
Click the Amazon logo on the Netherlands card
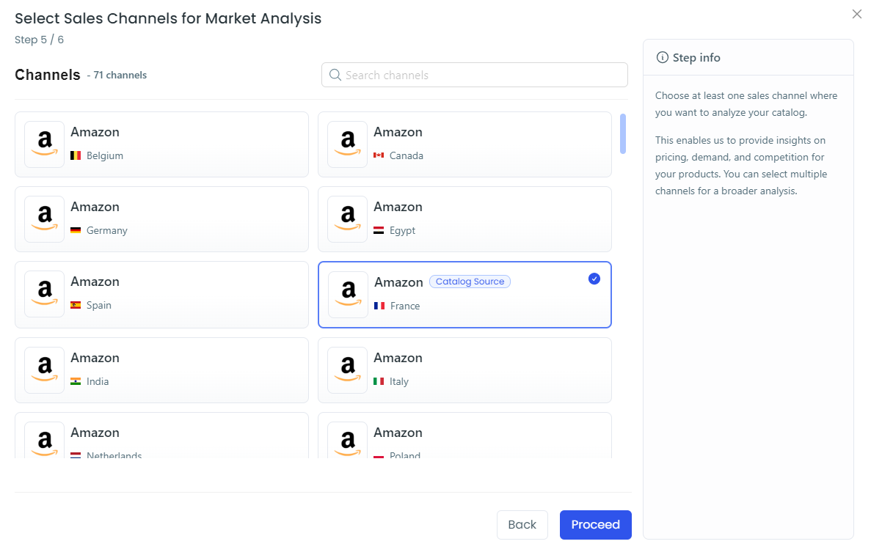(45, 440)
